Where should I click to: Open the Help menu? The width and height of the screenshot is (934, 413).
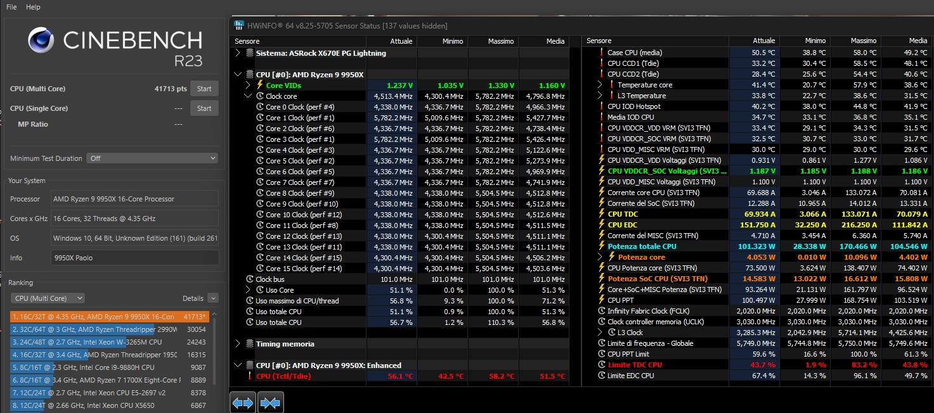coord(34,7)
